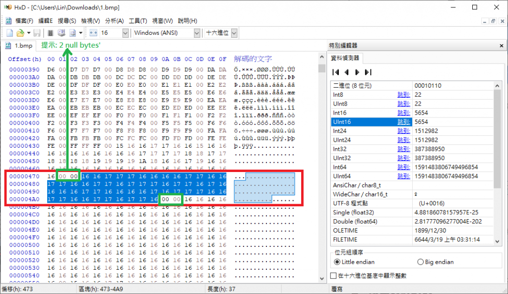
Task: Select Big endian byte order
Action: click(x=436, y=262)
